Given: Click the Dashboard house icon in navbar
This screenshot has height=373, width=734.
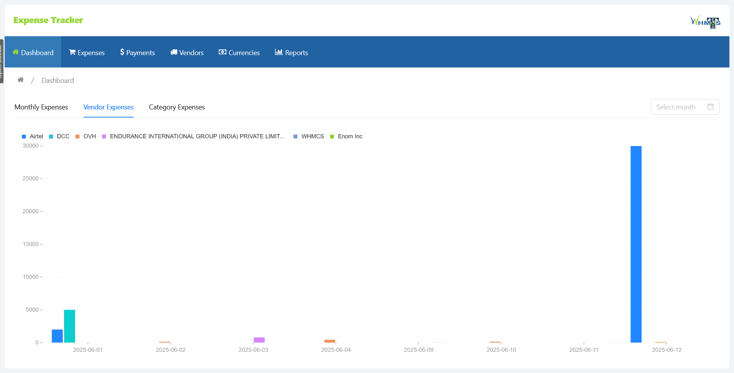Looking at the screenshot, I should [x=16, y=52].
